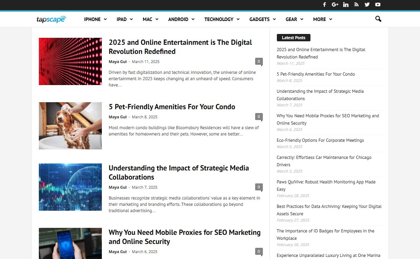Open sidebar link 'Best Practices for Data Archiving'

click(329, 210)
